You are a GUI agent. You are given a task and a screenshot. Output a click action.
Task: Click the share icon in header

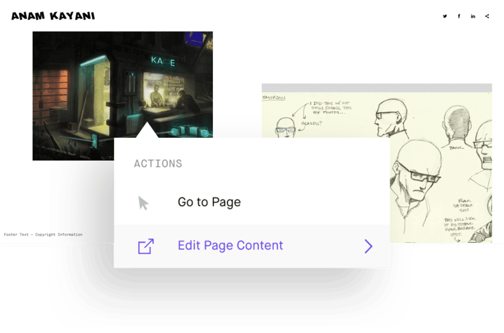tap(487, 16)
